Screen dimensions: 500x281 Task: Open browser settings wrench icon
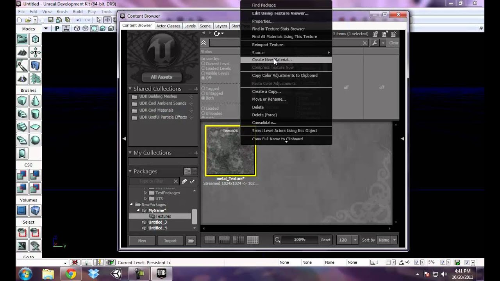375,43
